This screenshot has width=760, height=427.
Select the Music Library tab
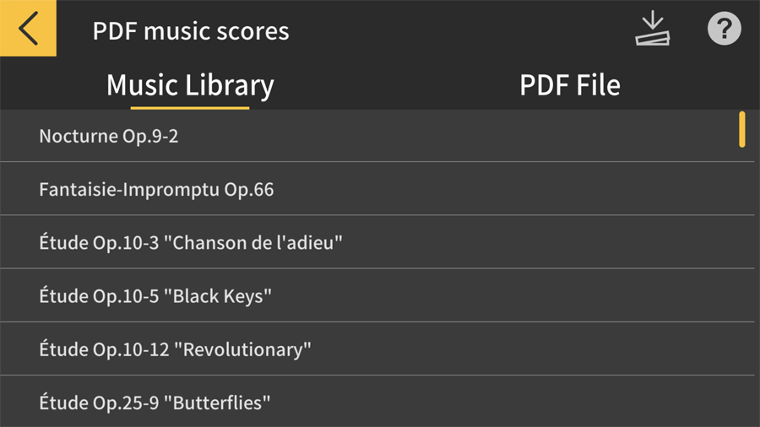click(x=190, y=85)
